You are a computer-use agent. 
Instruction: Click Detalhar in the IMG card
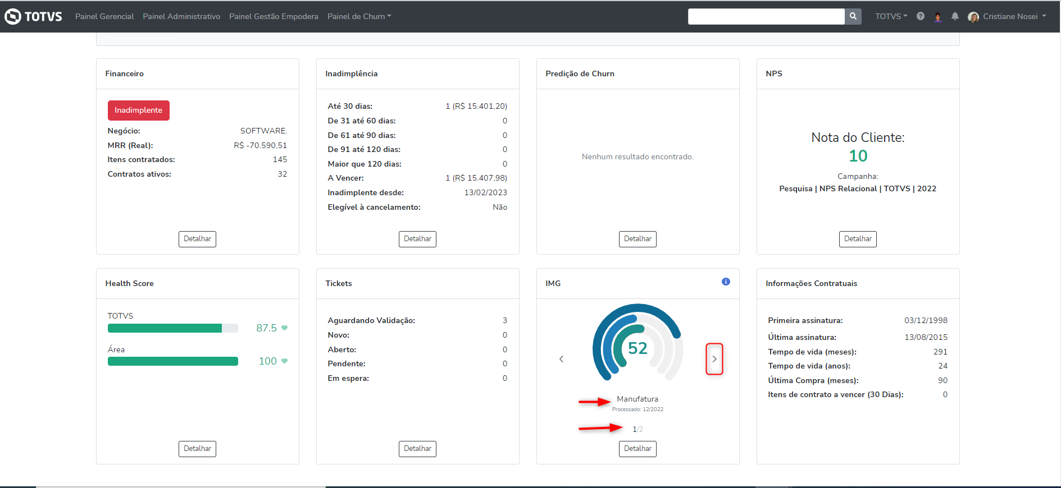(638, 449)
